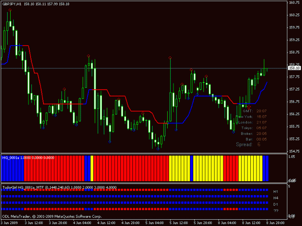Select the 160.75 price scale label
The image size is (302, 226).
294,3
